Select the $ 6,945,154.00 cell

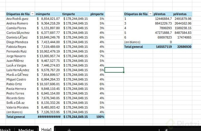click(48, 93)
